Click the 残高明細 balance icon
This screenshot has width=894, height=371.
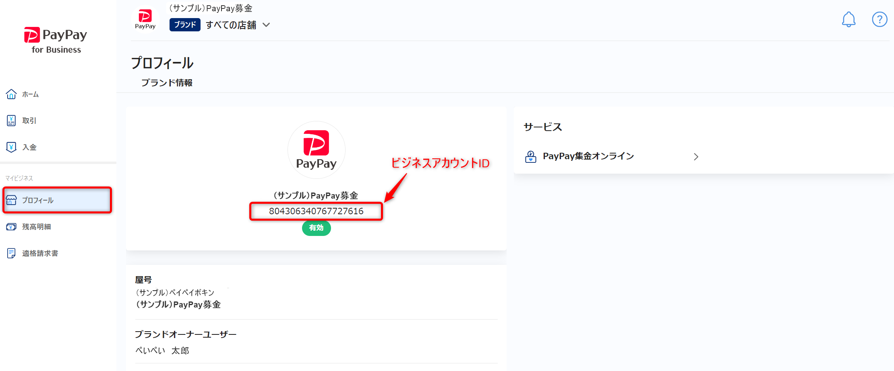pos(11,227)
